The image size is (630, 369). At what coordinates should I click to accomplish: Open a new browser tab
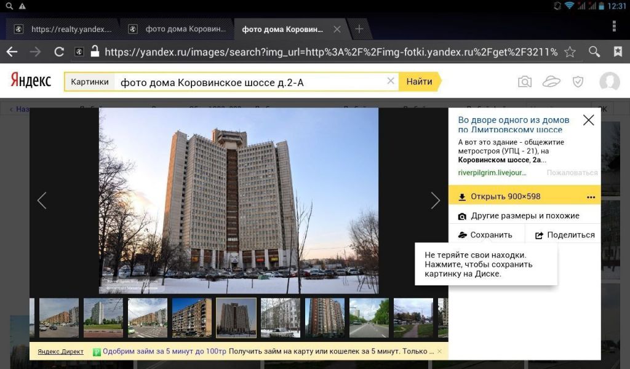(359, 29)
